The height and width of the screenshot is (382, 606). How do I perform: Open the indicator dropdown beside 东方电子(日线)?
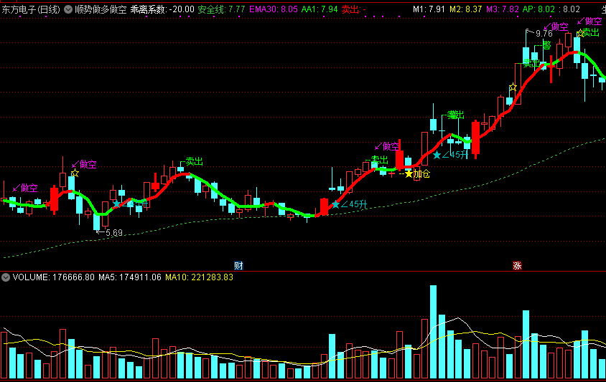coord(68,9)
